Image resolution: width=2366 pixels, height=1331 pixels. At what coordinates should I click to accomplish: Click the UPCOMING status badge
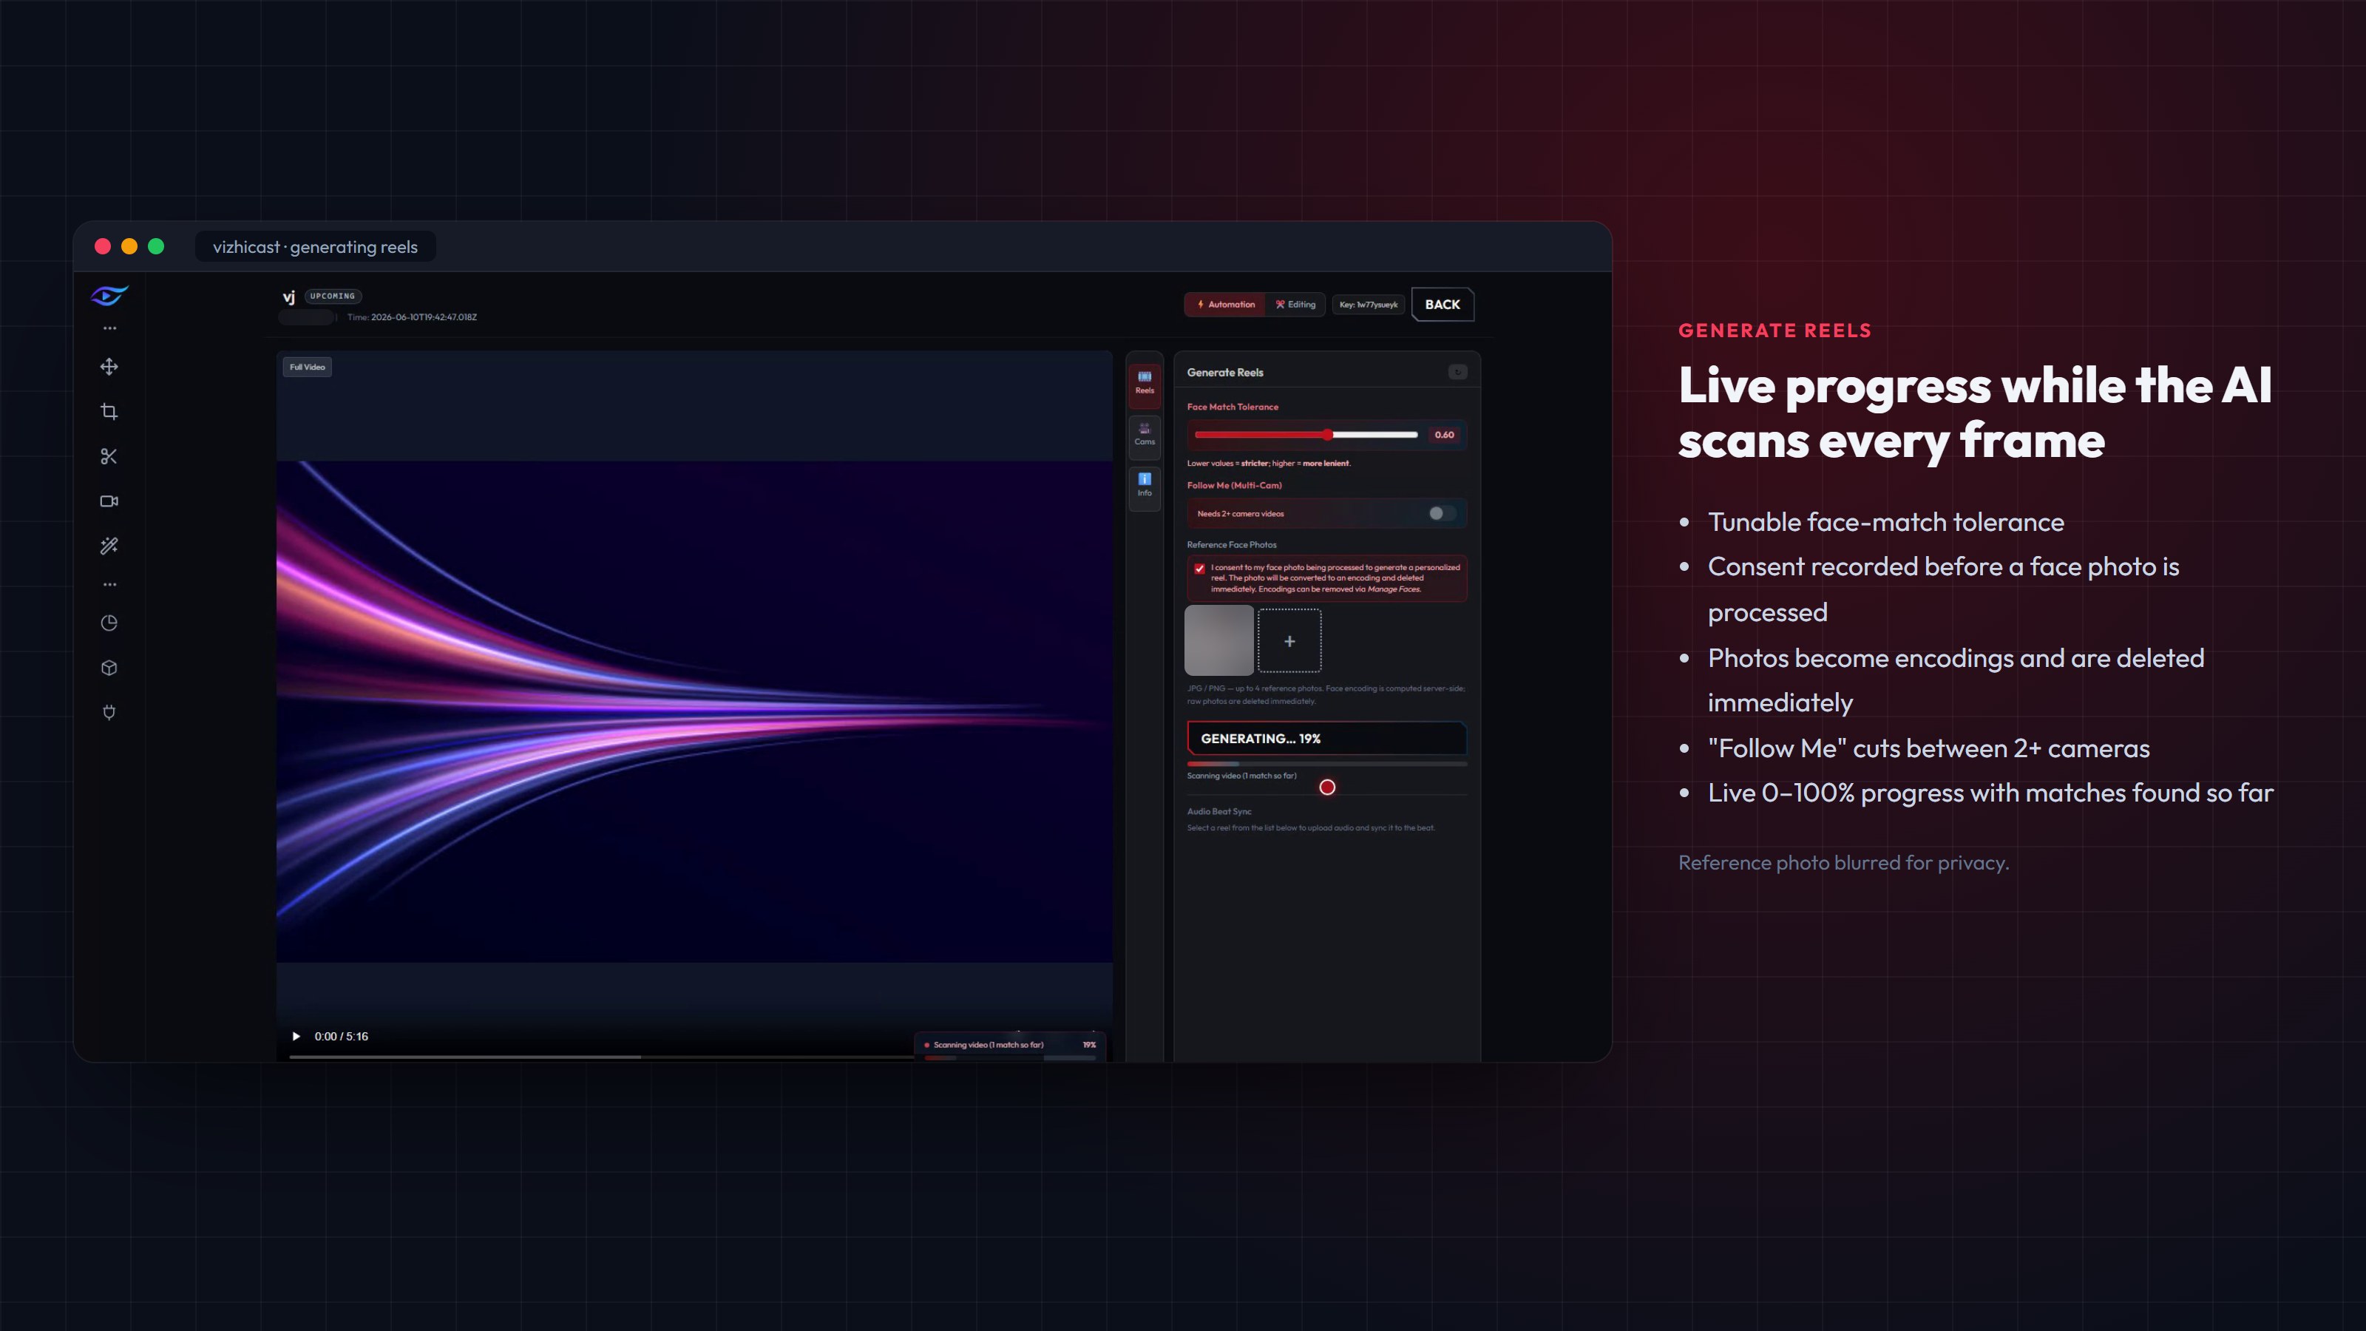coord(333,296)
